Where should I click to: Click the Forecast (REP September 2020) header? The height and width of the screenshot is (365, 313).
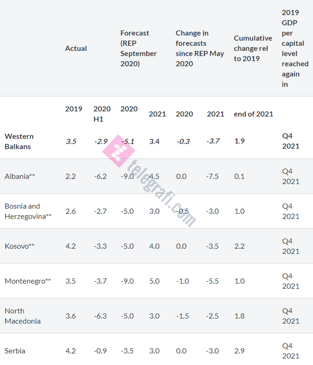pos(138,48)
